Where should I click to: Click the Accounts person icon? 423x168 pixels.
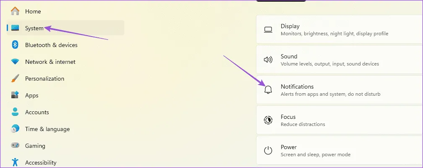coord(15,112)
